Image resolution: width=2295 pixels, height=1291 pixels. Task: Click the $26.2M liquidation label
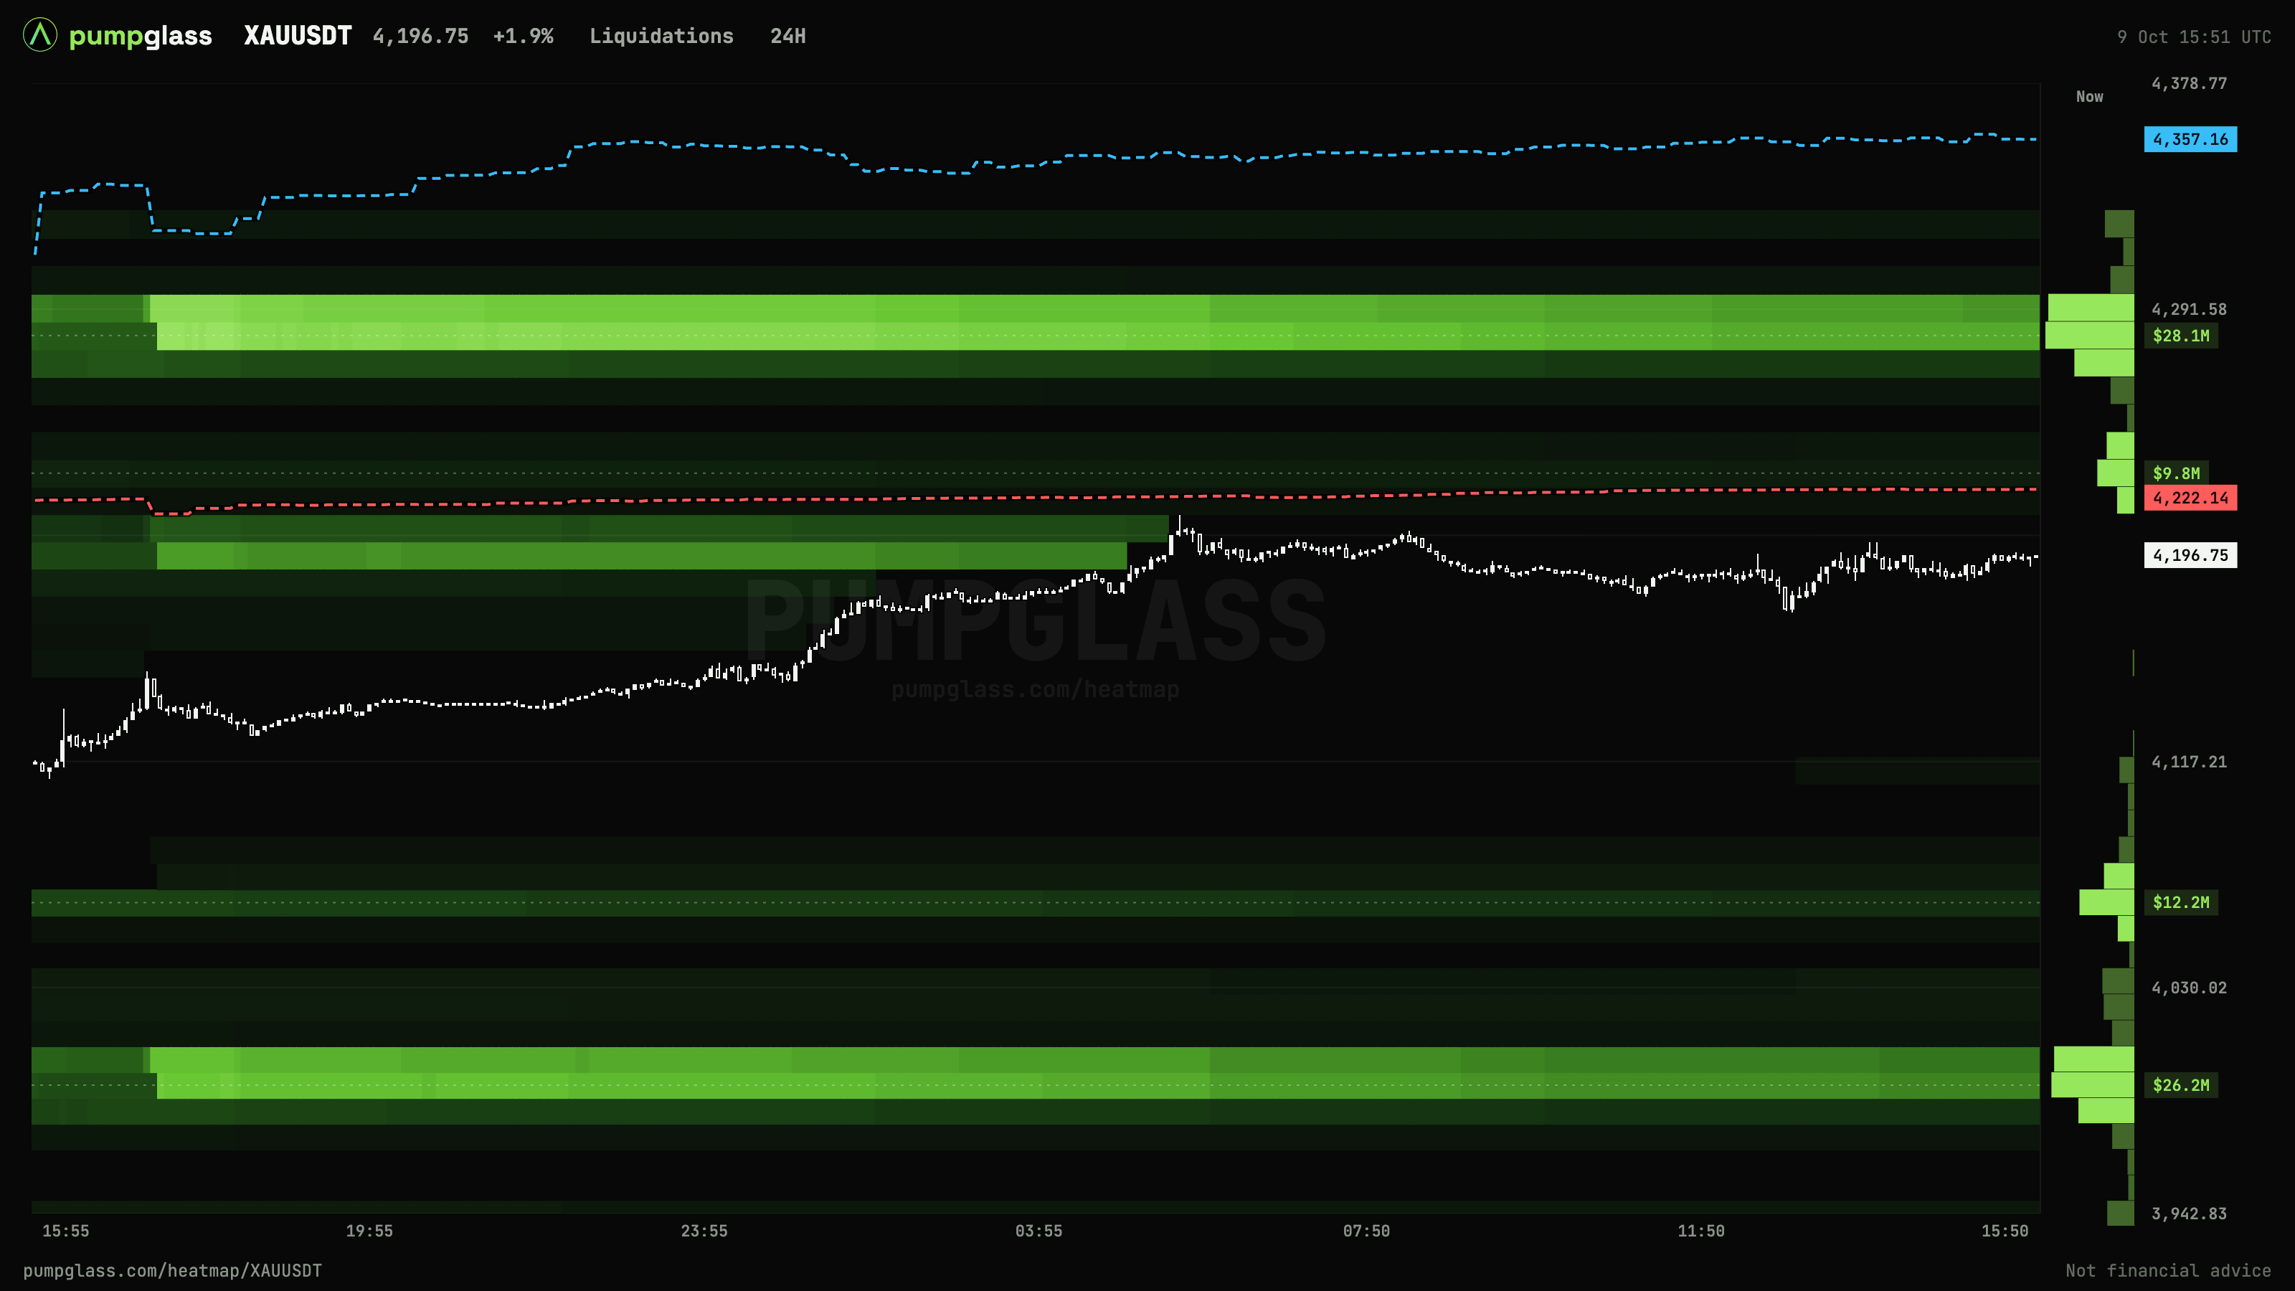(x=2181, y=1085)
